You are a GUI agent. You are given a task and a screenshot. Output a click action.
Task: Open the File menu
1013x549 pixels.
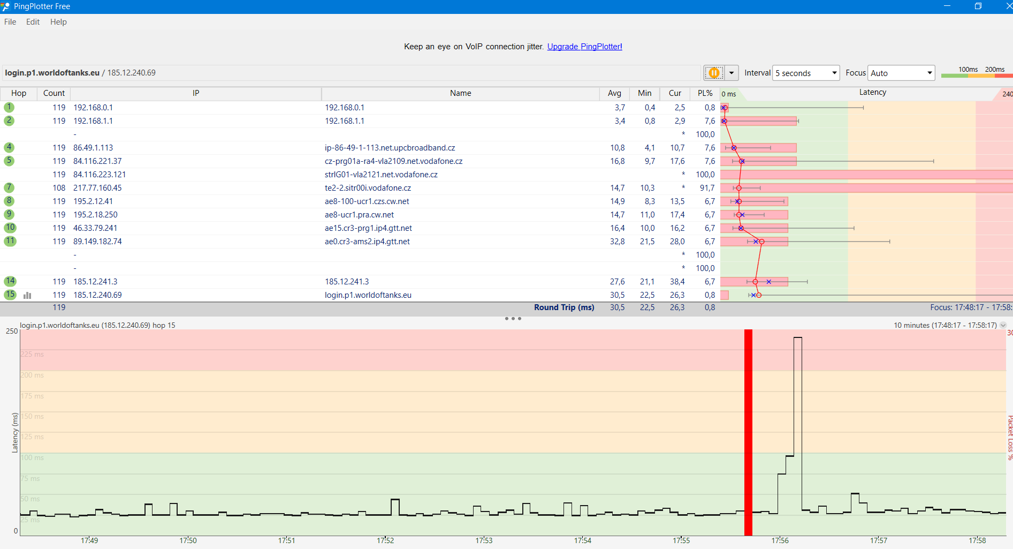tap(10, 22)
